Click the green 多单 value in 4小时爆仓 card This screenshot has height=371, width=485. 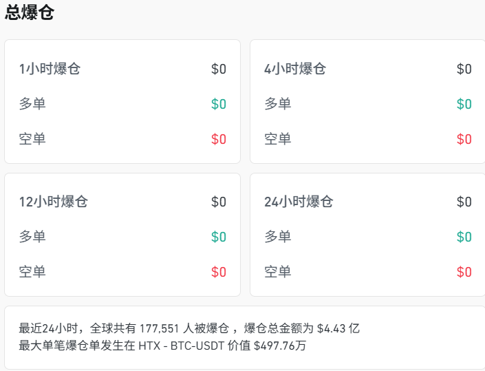click(x=464, y=104)
